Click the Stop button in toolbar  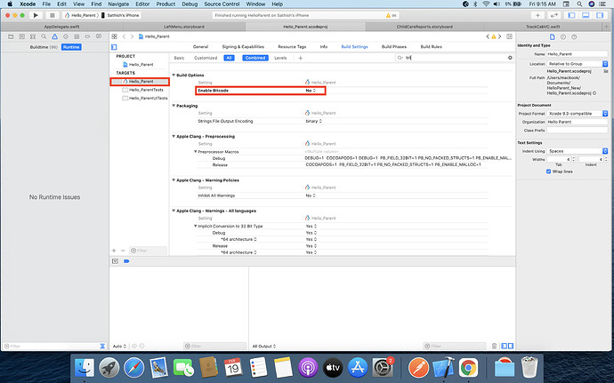52,15
